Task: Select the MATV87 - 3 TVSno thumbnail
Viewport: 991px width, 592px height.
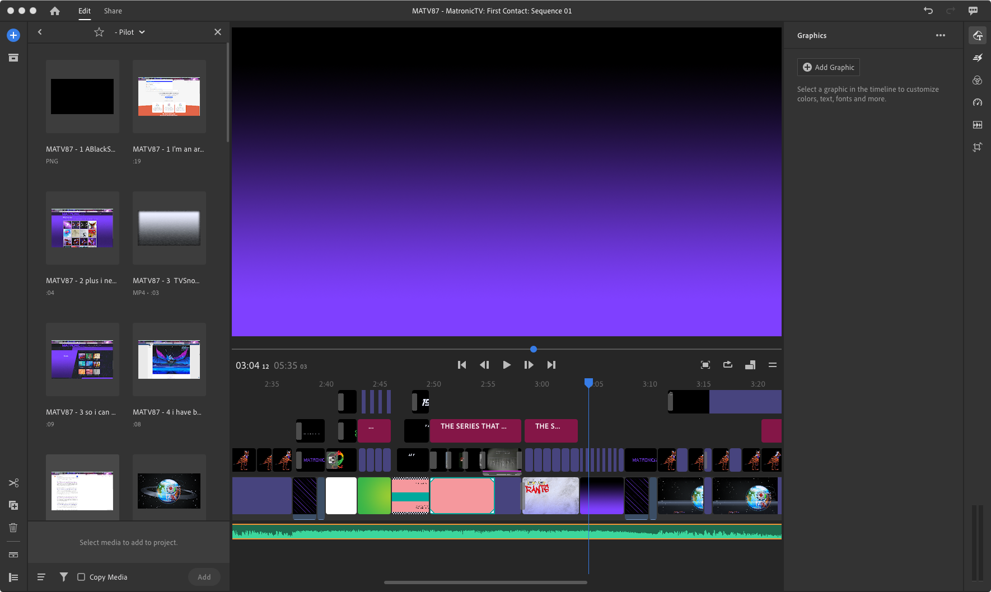Action: pos(169,228)
